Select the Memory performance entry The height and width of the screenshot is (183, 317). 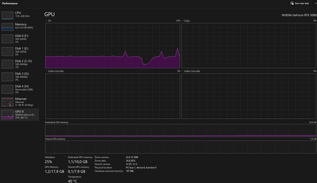[20, 26]
